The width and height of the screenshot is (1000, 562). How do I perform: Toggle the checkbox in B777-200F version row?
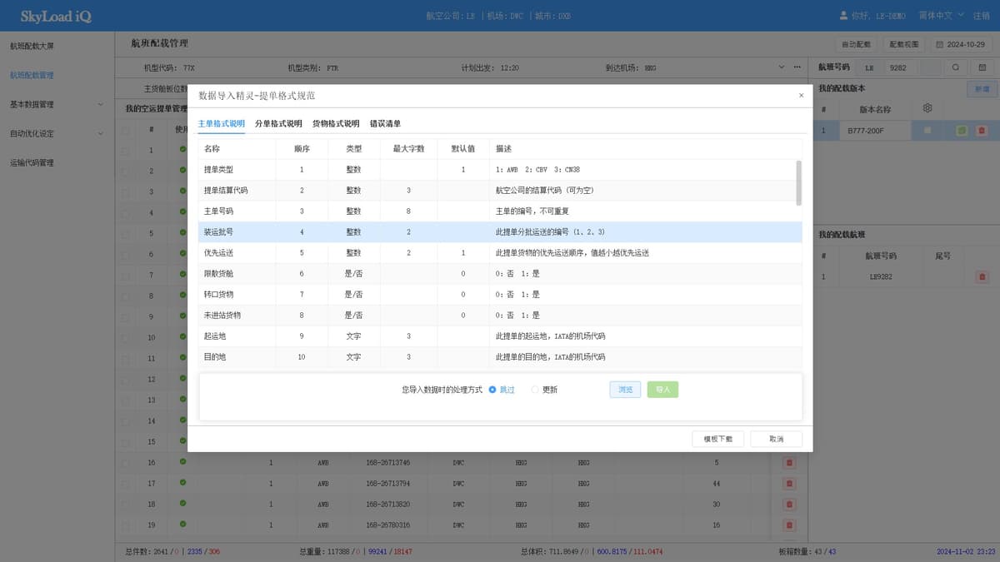pos(927,131)
